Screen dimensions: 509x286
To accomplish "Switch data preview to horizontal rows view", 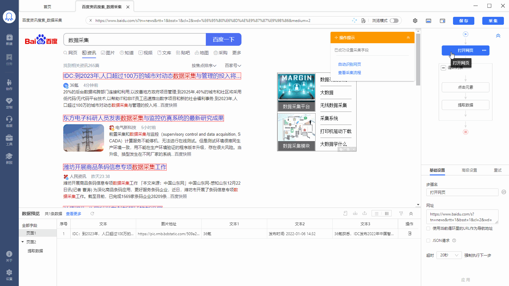I will [x=377, y=214].
